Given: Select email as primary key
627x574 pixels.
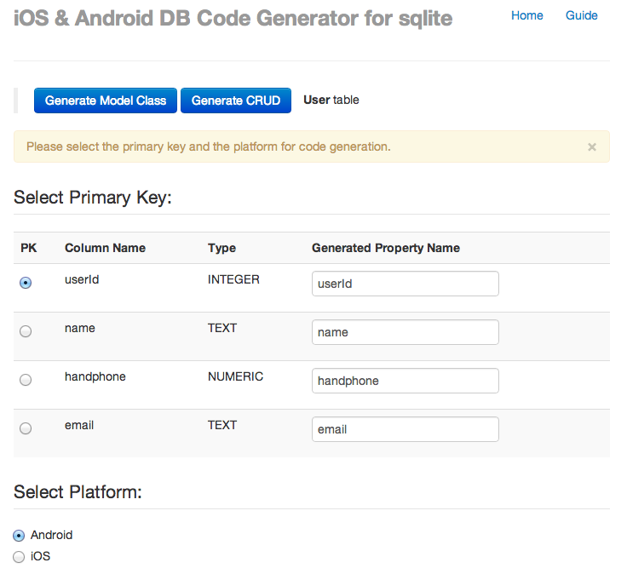Looking at the screenshot, I should coord(26,428).
